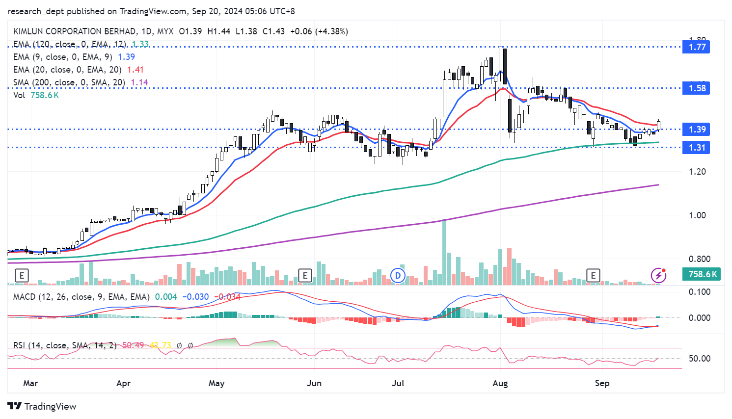Select the earnings E marker before September
This screenshot has width=732, height=419.
click(593, 276)
